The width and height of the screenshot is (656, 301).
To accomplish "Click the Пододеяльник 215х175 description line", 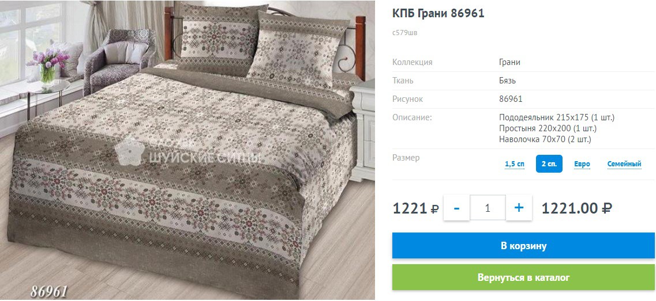I will click(x=556, y=117).
